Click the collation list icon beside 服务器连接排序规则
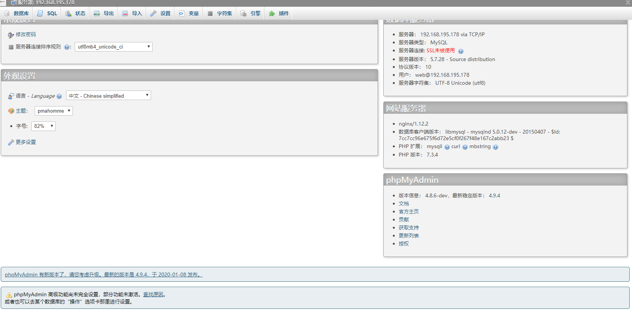The height and width of the screenshot is (310, 632). (x=11, y=47)
